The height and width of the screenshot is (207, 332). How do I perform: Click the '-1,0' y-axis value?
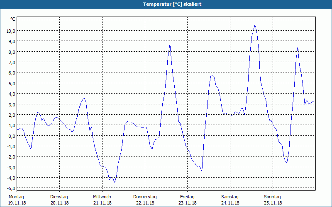(x=12, y=147)
